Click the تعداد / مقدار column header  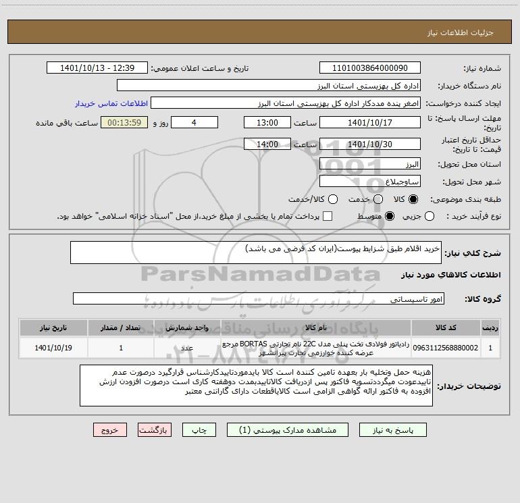pyautogui.click(x=121, y=327)
